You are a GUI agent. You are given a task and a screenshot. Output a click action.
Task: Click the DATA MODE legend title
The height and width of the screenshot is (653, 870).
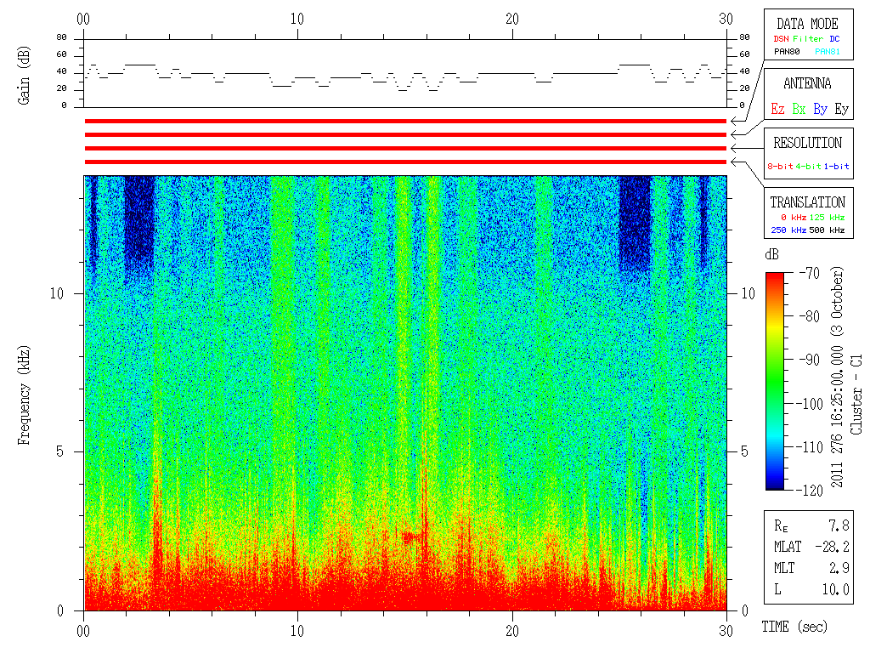(x=807, y=24)
